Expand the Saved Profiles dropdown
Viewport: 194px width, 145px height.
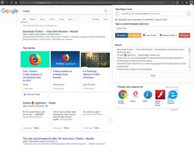point(169,35)
